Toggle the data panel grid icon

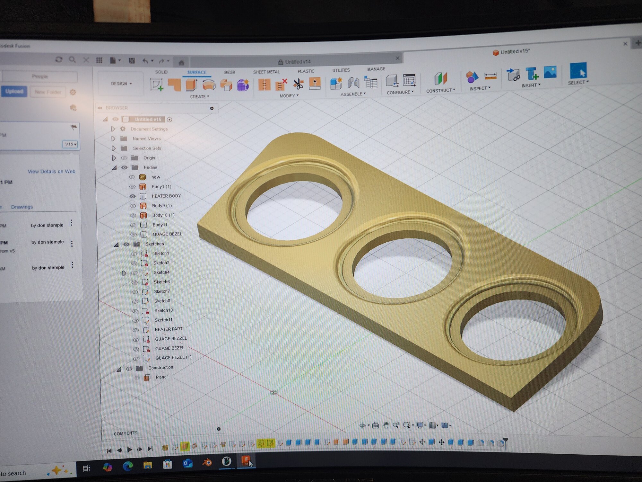tap(99, 60)
